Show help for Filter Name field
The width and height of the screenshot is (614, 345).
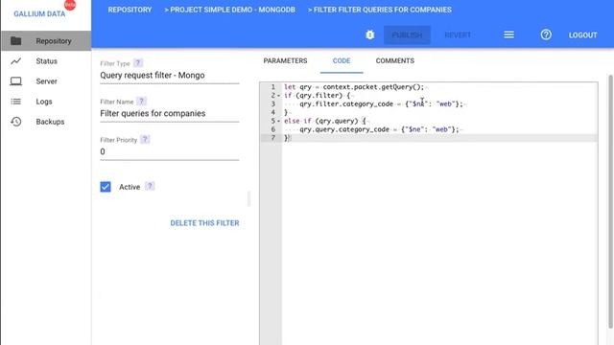(142, 102)
